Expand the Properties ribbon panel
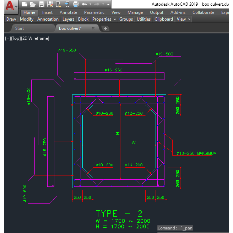Screen dimensions: 233x233 [x=102, y=19]
